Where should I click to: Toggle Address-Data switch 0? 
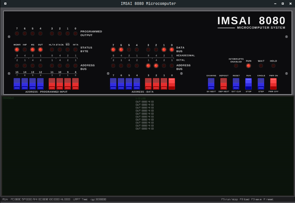click(x=172, y=84)
